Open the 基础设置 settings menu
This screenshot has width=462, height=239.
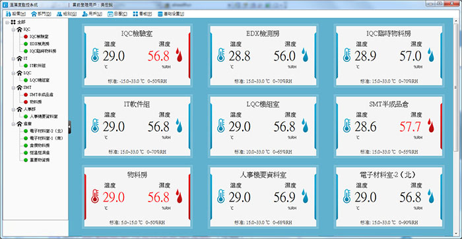[171, 14]
